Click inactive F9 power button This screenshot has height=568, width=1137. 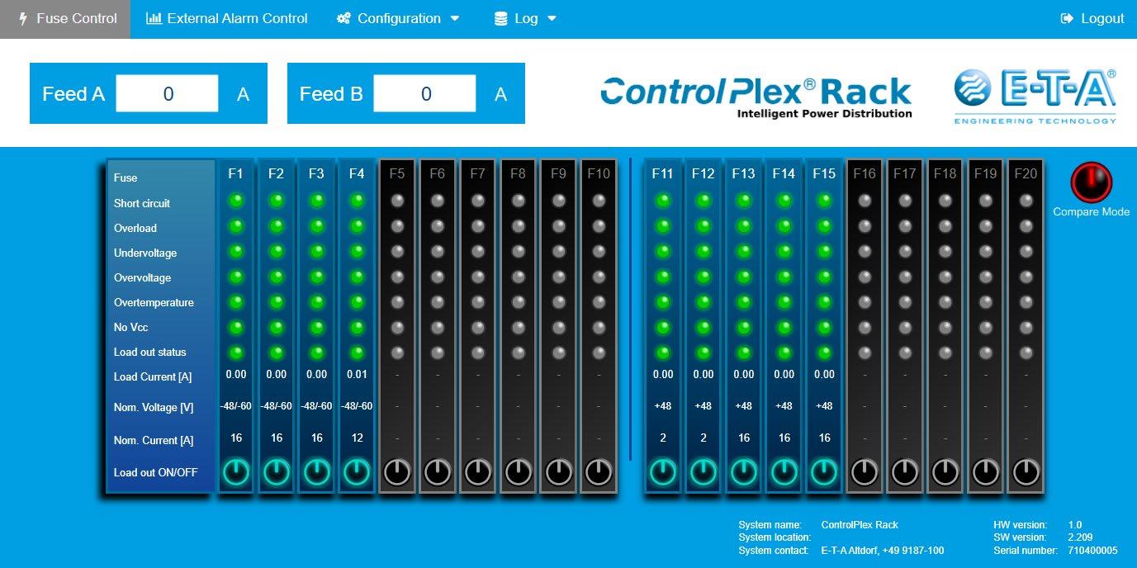pos(559,471)
